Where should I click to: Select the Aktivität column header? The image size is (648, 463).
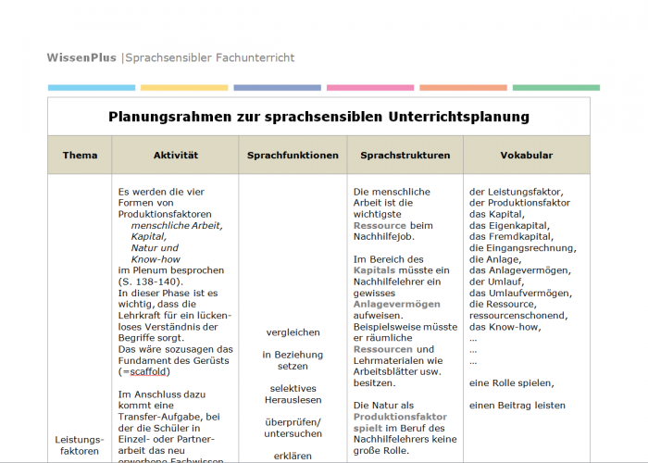click(x=176, y=156)
